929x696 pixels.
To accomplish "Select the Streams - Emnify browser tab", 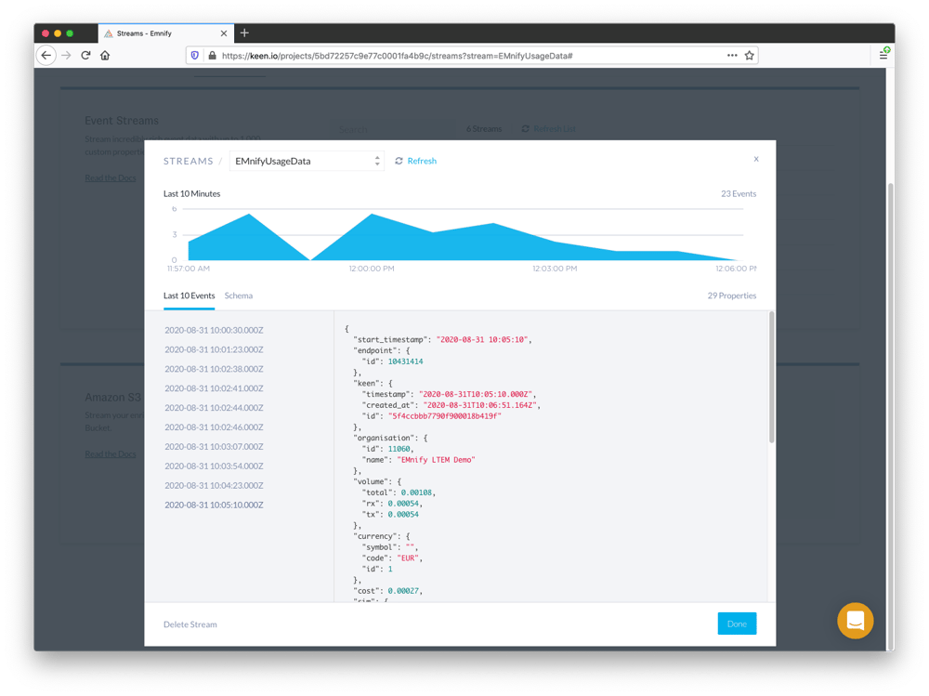I will click(165, 33).
